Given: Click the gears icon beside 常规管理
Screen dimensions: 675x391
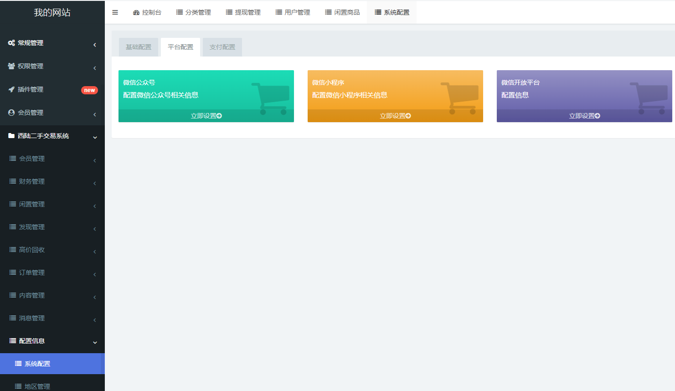Looking at the screenshot, I should (11, 43).
